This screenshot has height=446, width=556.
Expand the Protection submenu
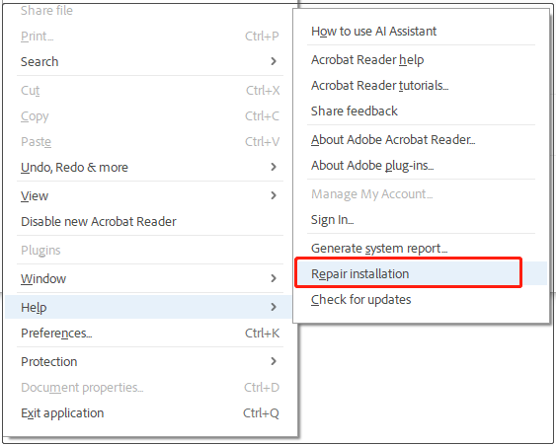pos(150,362)
